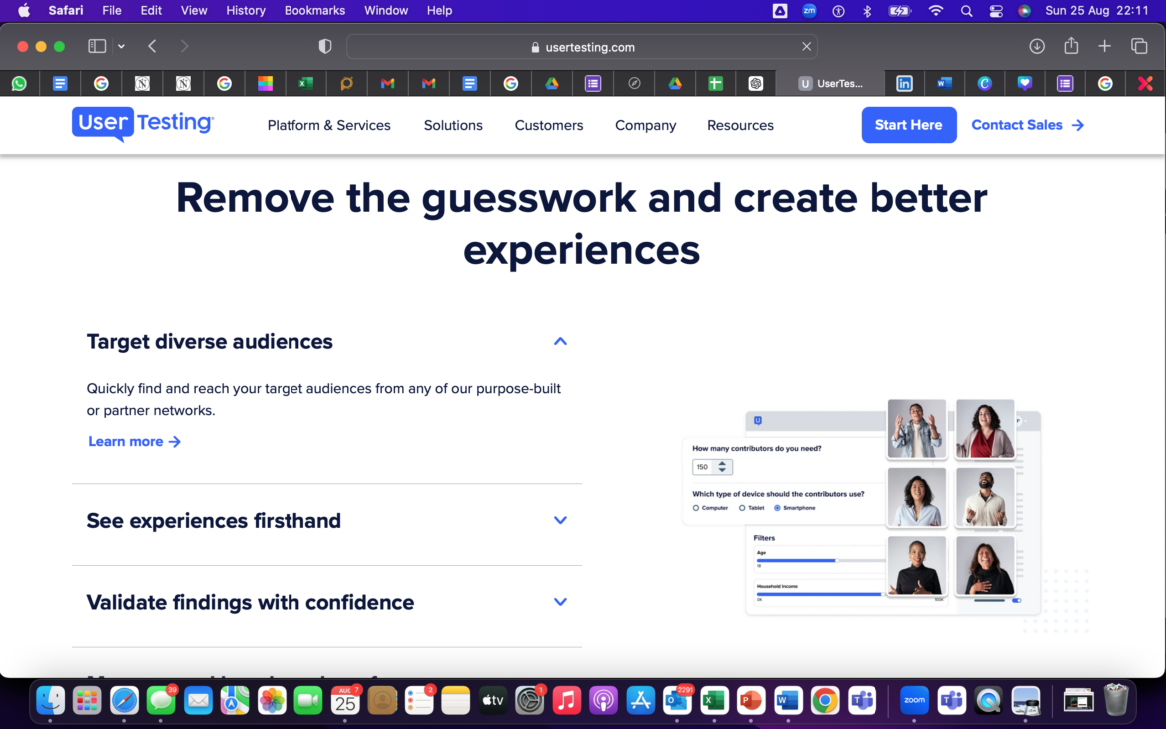Expand See experiences firsthand section
The width and height of the screenshot is (1166, 729).
(x=560, y=521)
